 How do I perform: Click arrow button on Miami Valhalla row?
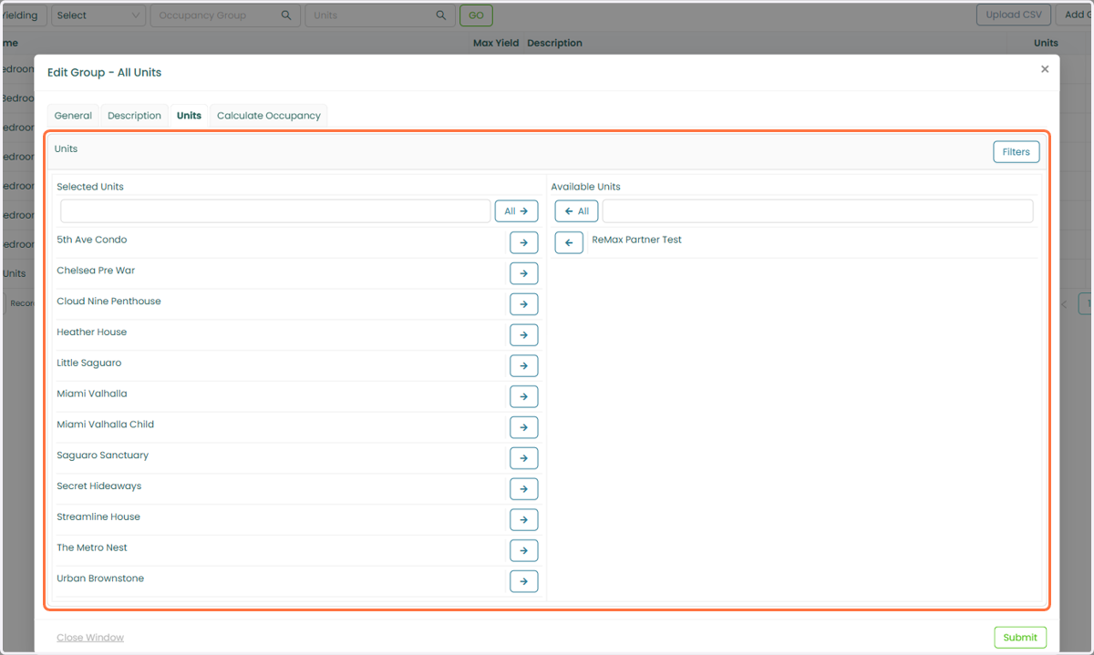[523, 397]
